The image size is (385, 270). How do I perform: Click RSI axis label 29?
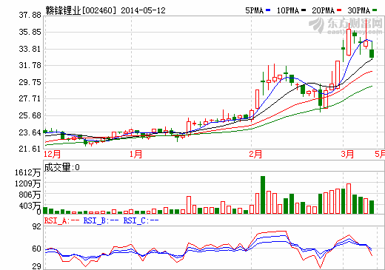[37, 266]
